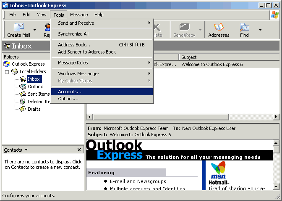Click the Folders pane header
Image resolution: width=282 pixels, height=201 pixels.
coord(26,56)
